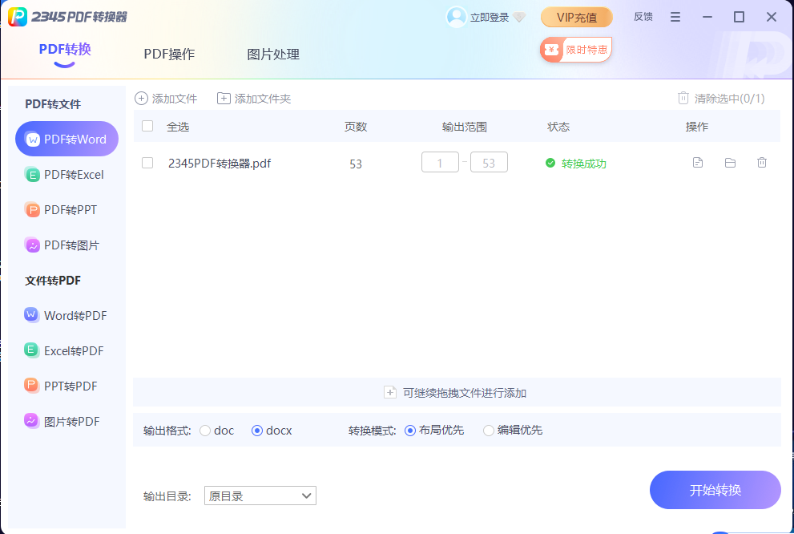The width and height of the screenshot is (794, 534).
Task: Click the PDF转PPT orange P icon
Action: click(32, 210)
